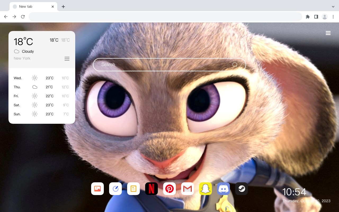Open the Extensions puzzle icon

tap(307, 17)
